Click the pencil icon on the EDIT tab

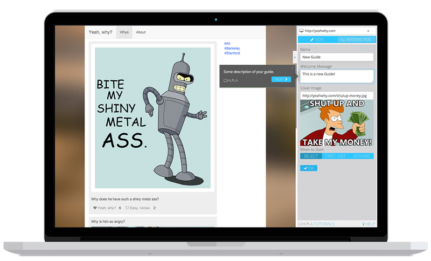[x=312, y=39]
